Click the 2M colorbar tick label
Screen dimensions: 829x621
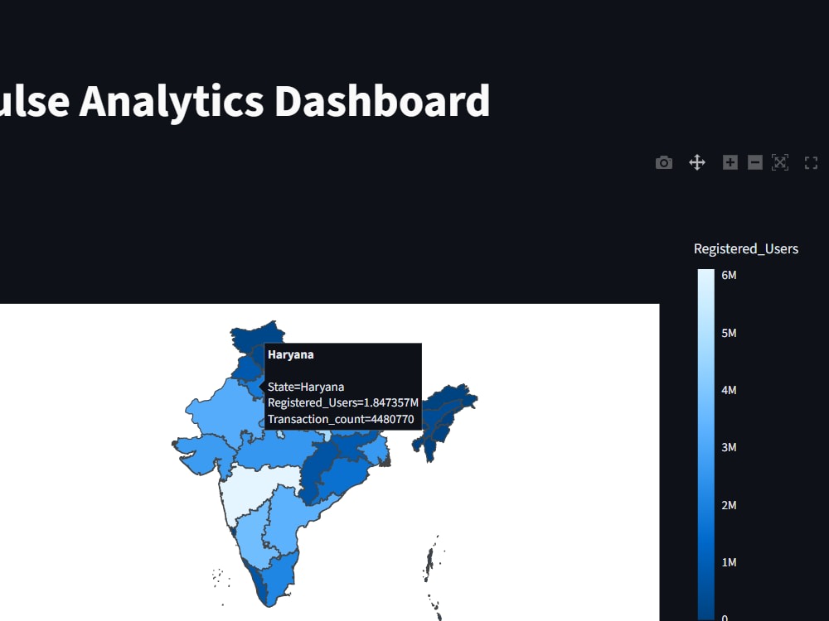729,505
